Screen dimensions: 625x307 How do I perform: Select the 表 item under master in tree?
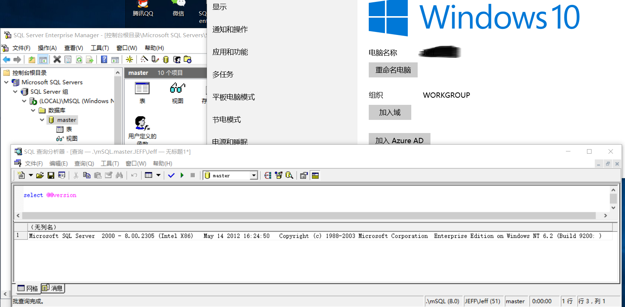[64, 129]
